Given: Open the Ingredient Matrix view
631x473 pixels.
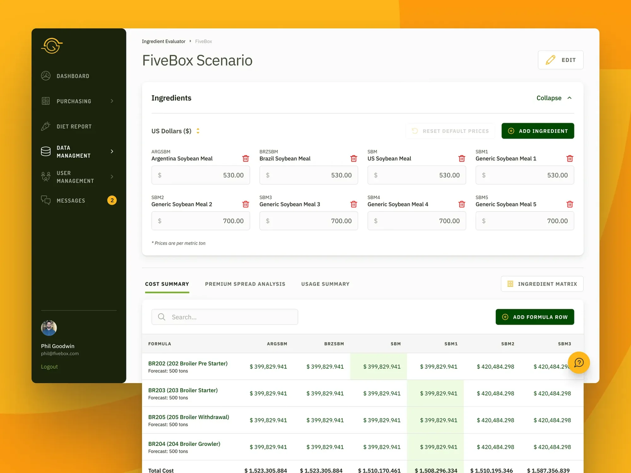Looking at the screenshot, I should tap(542, 284).
